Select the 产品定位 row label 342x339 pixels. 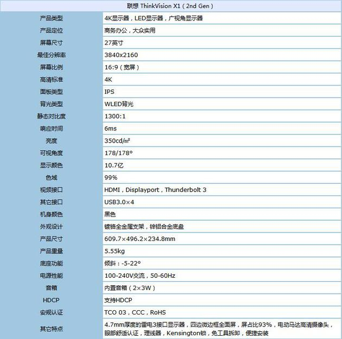pos(51,30)
